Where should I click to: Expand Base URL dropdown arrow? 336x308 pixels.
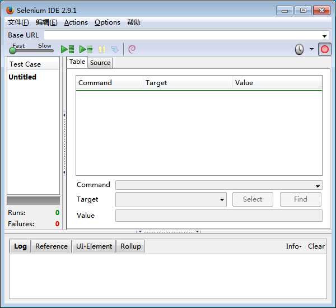(x=324, y=36)
